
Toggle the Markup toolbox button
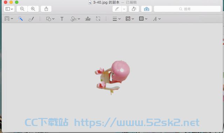point(146,9)
